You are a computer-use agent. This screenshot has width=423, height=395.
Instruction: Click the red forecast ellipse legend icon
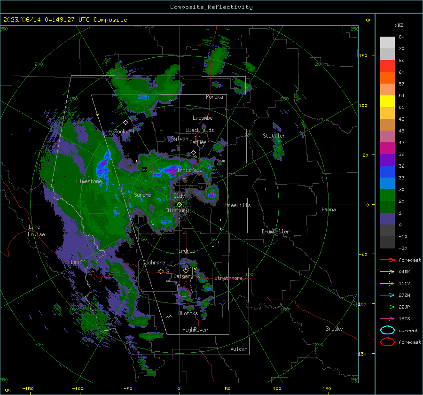(x=387, y=342)
